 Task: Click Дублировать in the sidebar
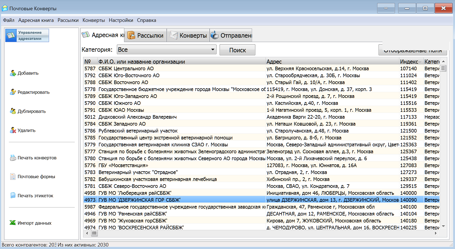pos(32,111)
